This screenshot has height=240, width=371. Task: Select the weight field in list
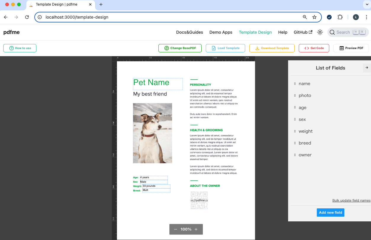pos(306,131)
